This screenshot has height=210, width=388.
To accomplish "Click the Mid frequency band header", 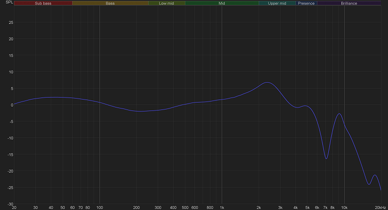I will tap(222, 3).
